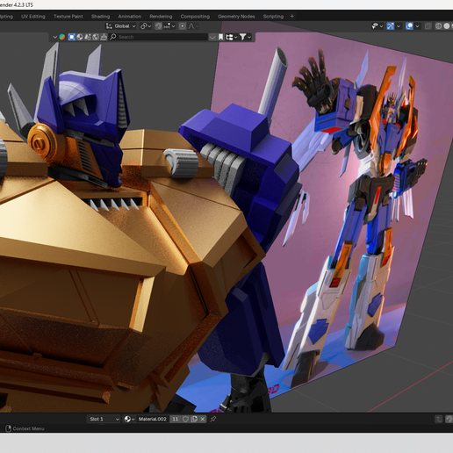Viewport: 453px width, 453px height.
Task: Toggle X-ray mode
Action: [428, 26]
